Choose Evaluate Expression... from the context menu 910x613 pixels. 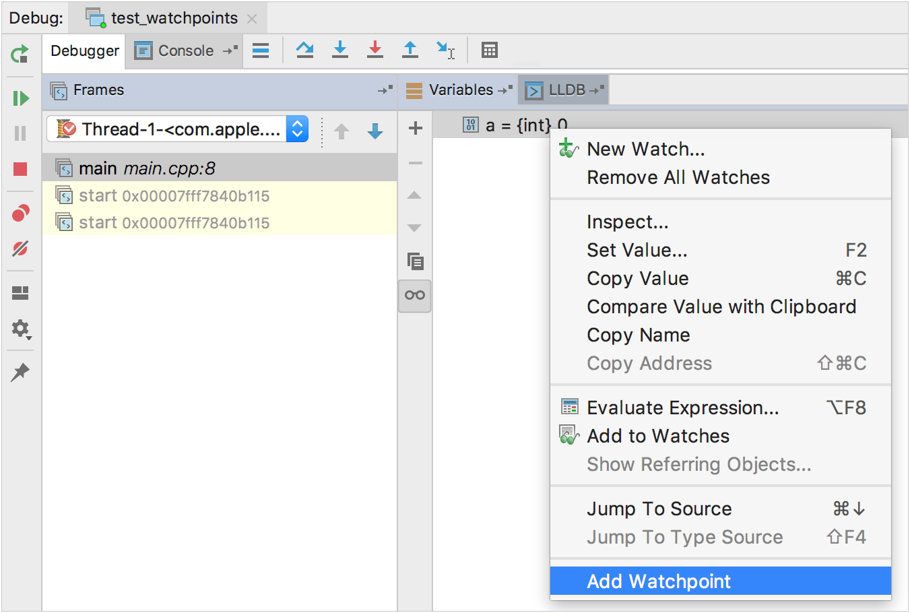(x=721, y=408)
